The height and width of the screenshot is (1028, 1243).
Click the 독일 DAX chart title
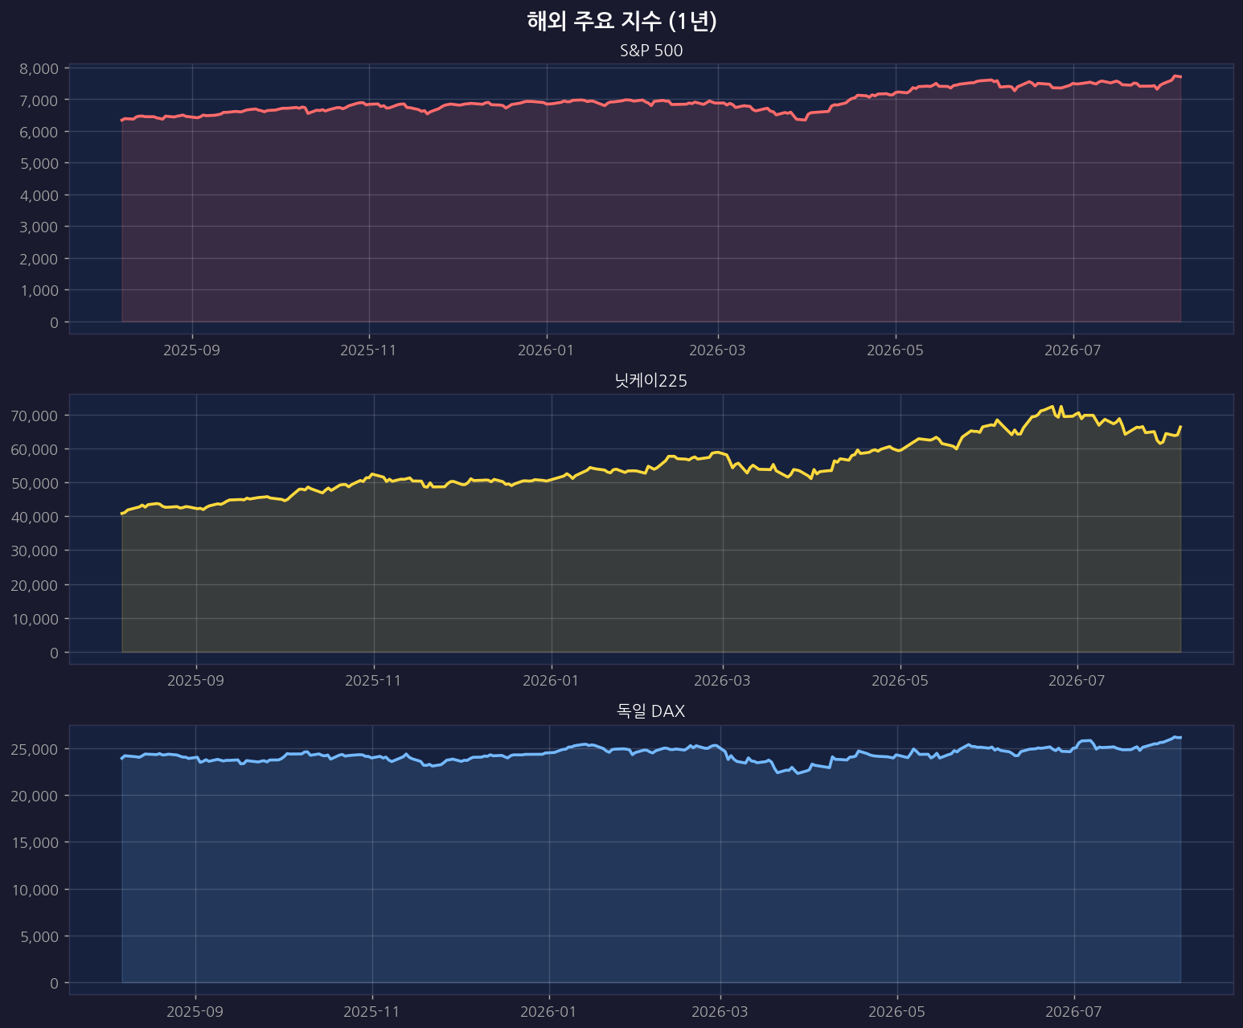650,711
